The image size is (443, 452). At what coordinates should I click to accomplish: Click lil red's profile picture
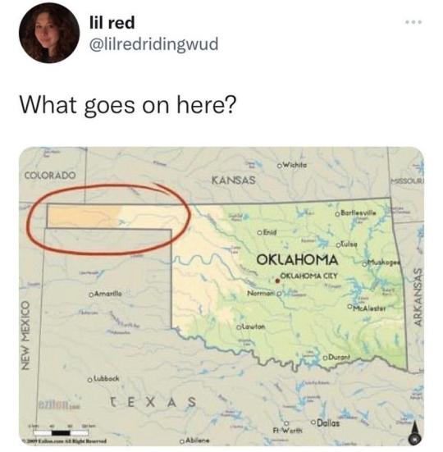(49, 33)
